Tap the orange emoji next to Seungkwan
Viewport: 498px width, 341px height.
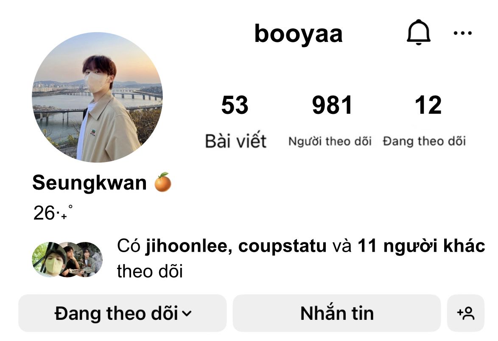pyautogui.click(x=162, y=182)
